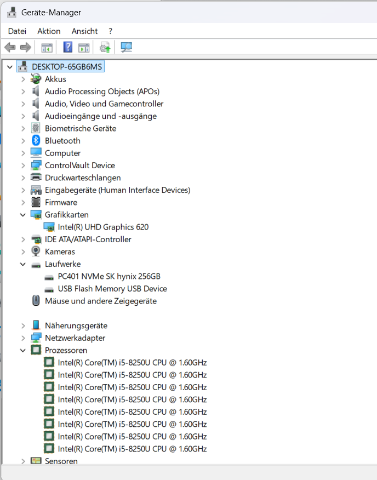
Task: Click the Intel UHD Graphics 620 icon
Action: [49, 227]
